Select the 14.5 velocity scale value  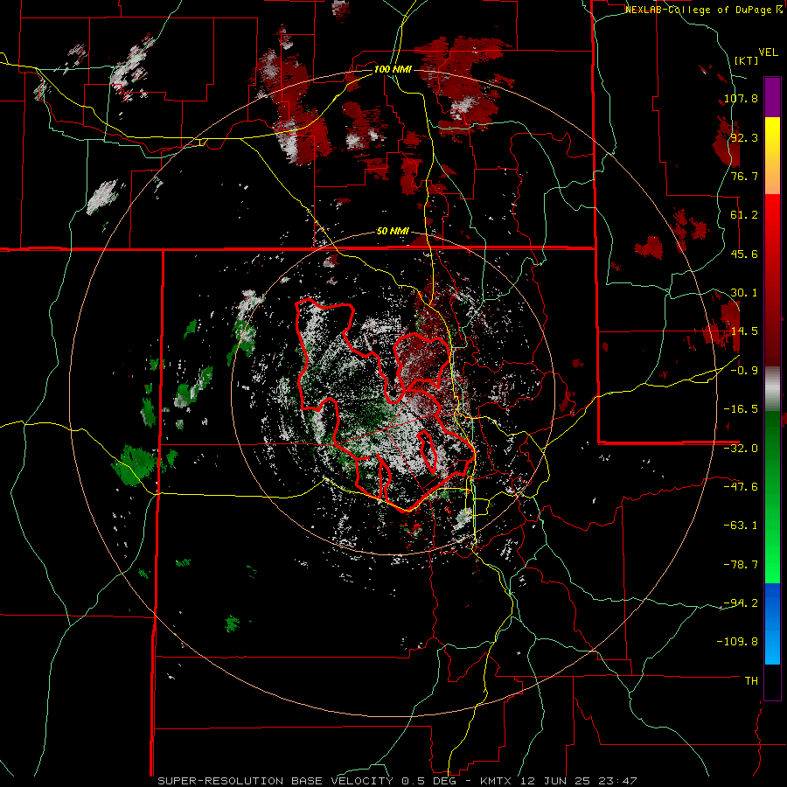(744, 331)
